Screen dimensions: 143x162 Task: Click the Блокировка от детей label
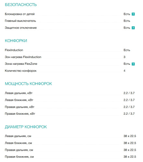coord(20,14)
